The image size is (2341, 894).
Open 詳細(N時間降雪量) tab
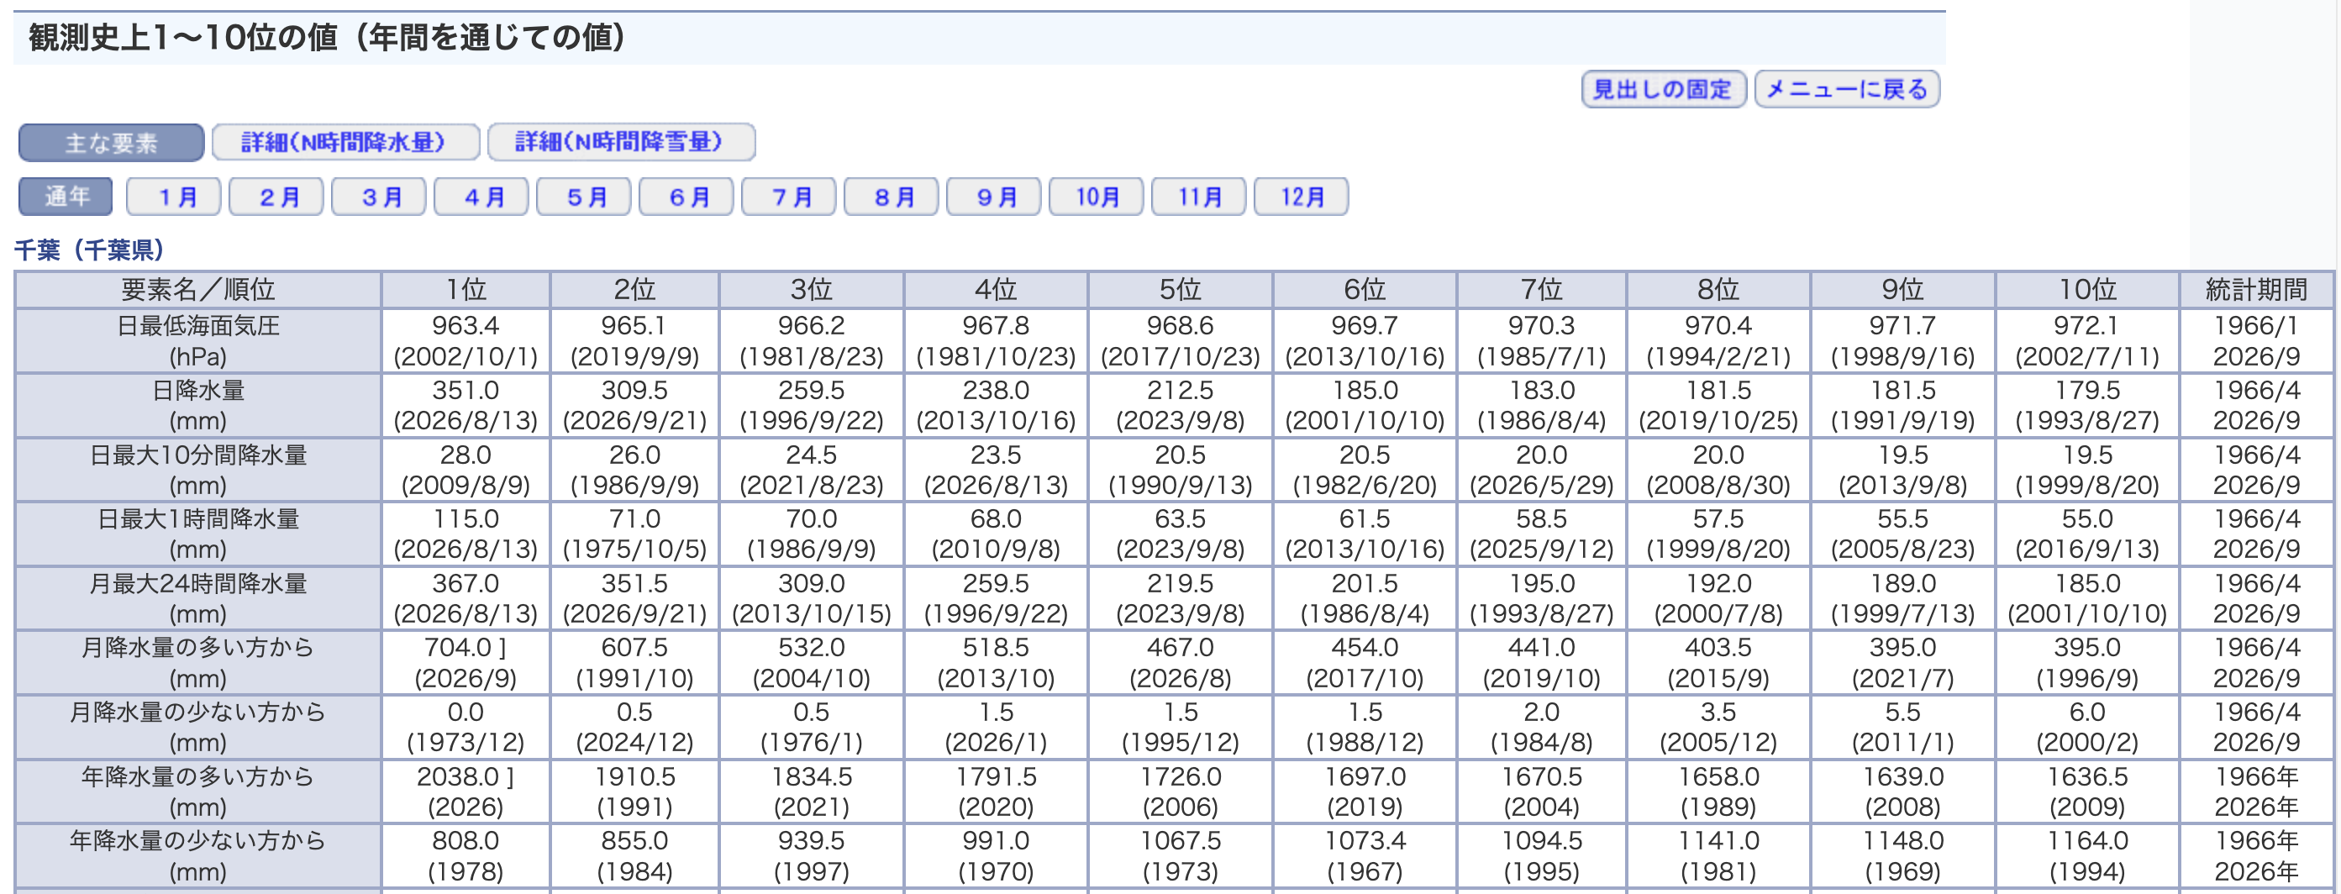[621, 143]
